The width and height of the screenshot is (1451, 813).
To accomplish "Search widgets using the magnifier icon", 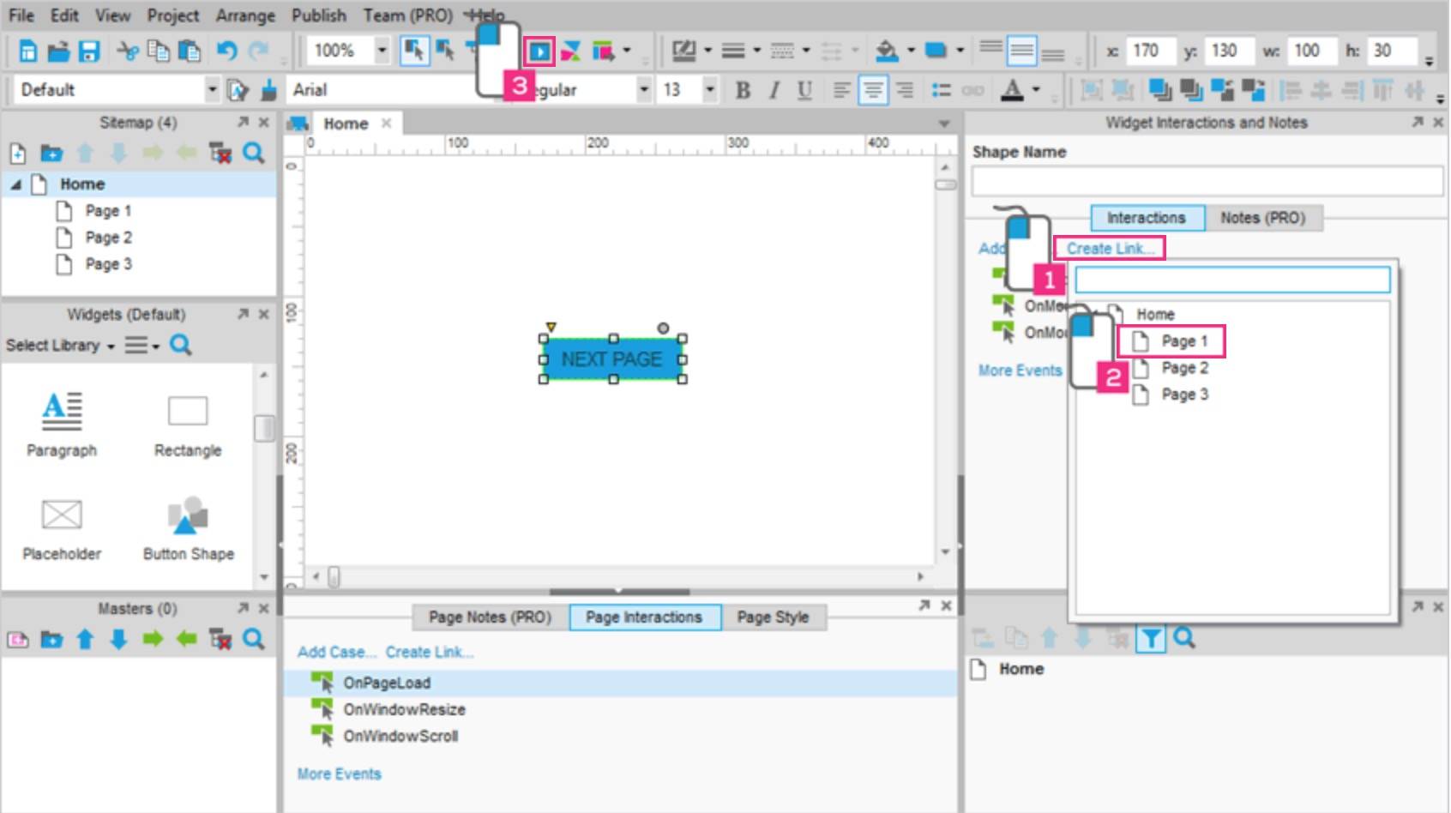I will (180, 345).
